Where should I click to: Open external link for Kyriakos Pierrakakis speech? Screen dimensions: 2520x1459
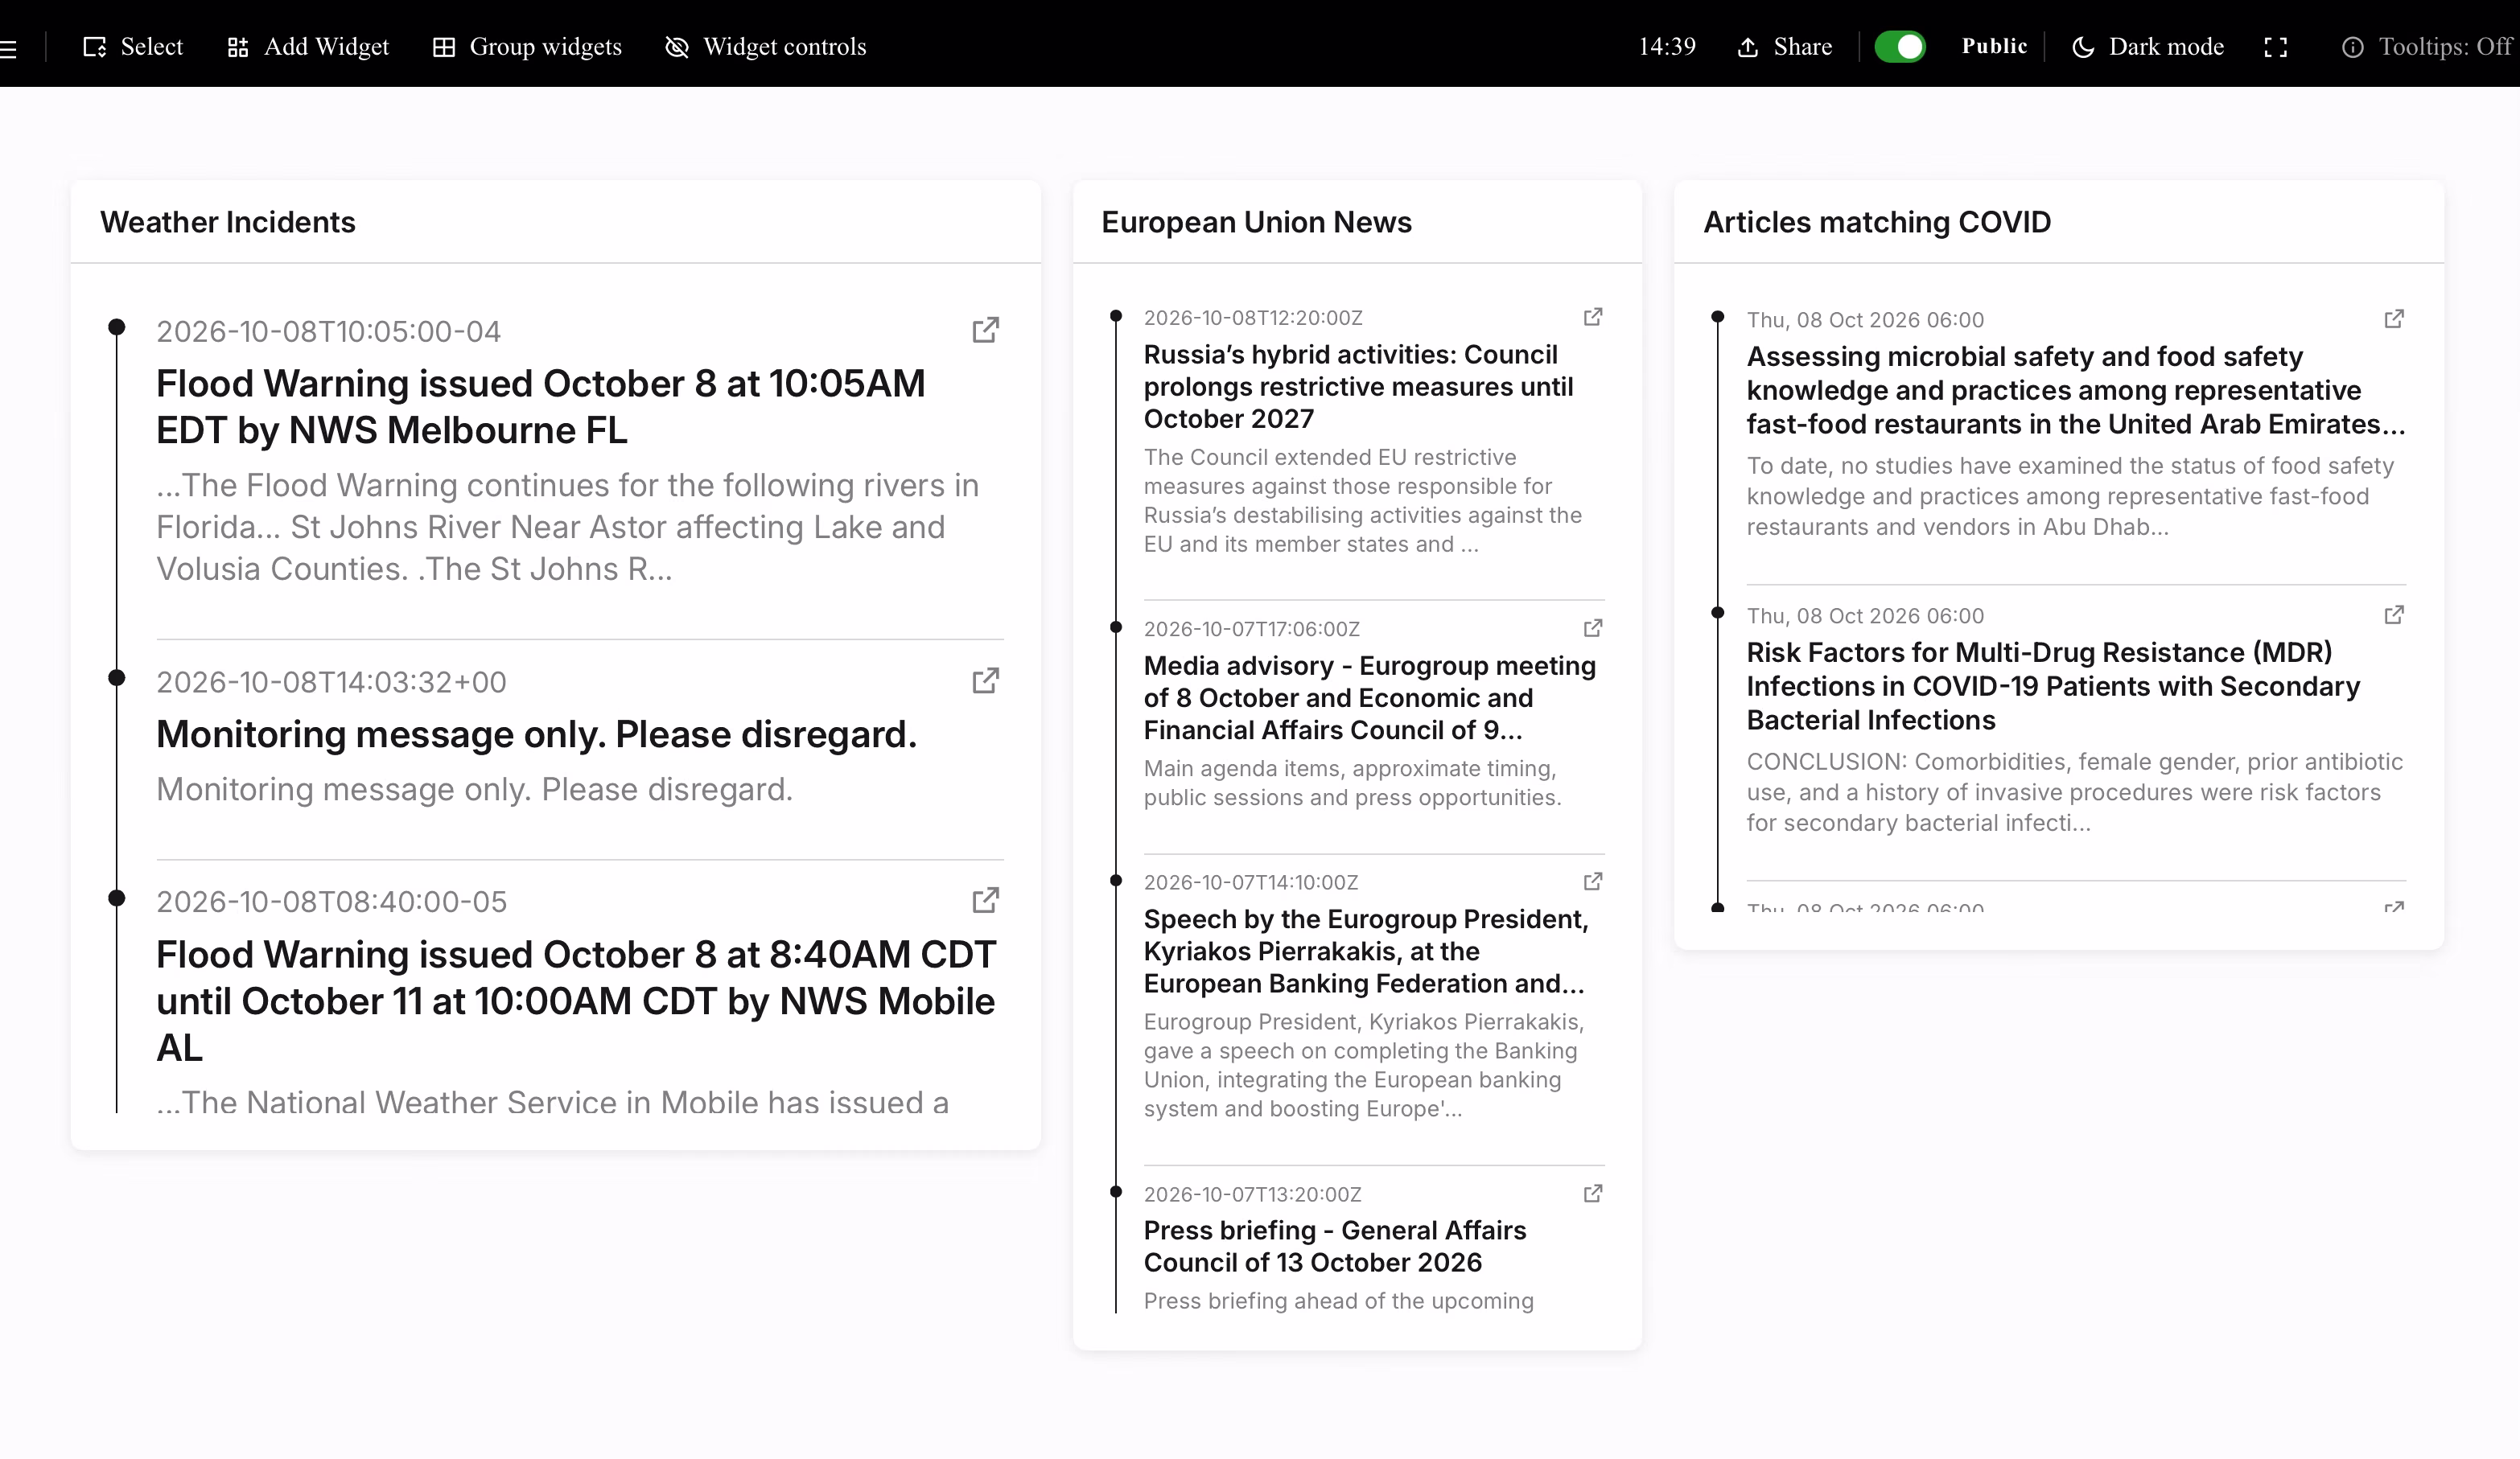1593,882
